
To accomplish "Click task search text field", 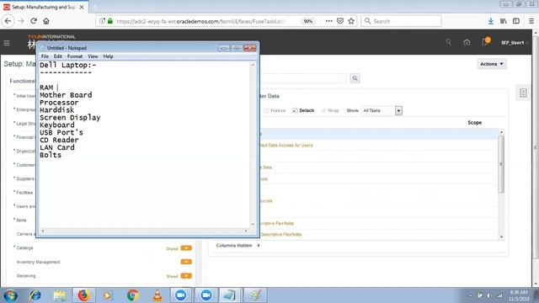I will (302, 78).
